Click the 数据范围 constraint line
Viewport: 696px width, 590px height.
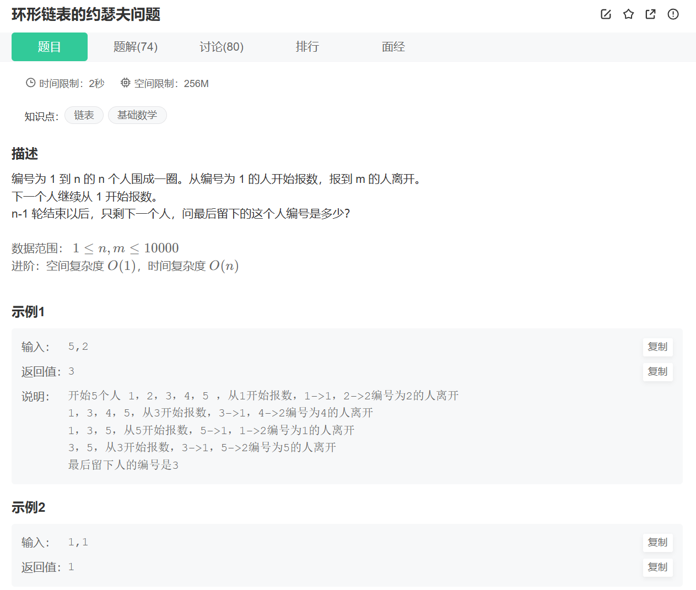click(95, 248)
